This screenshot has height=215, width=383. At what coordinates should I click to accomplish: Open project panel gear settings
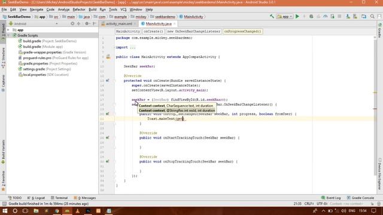[x=87, y=24]
